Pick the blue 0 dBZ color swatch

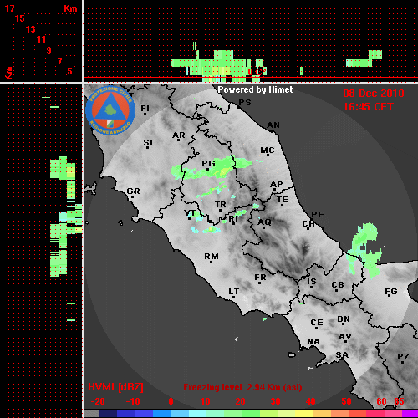click(x=162, y=414)
